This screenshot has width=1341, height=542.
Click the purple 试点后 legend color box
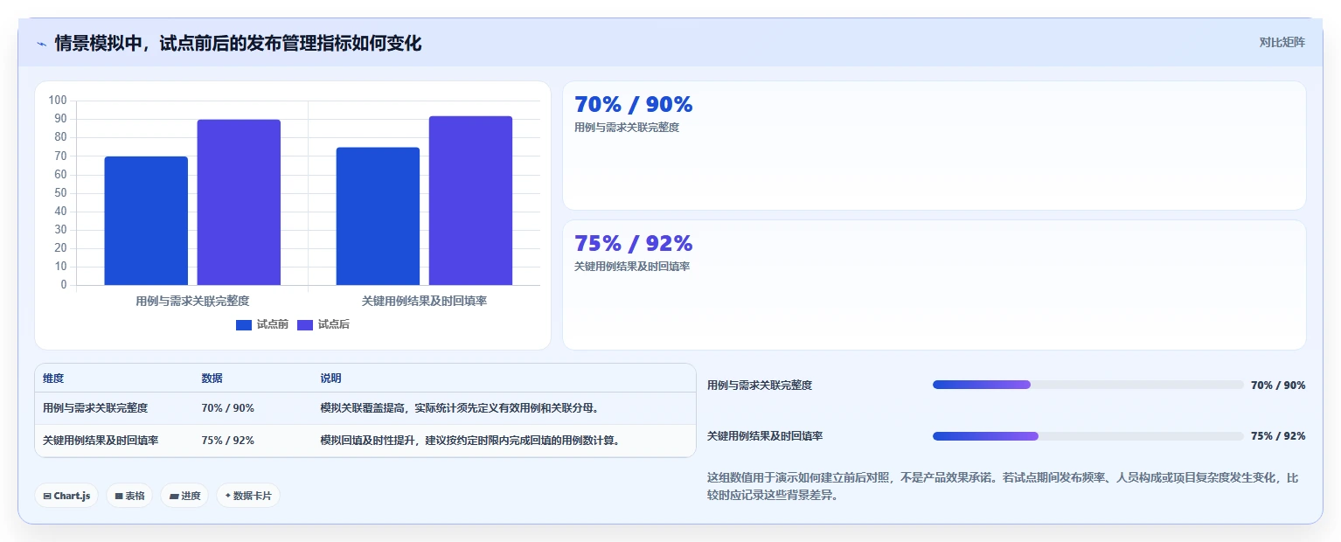pyautogui.click(x=305, y=325)
